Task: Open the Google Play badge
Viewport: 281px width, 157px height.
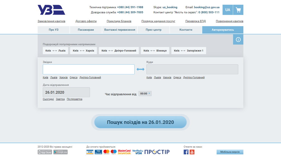Action: pos(60,152)
